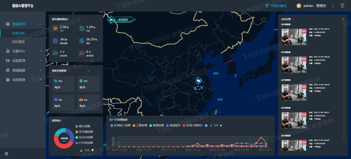351x159 pixels.
Task: Toggle 区域人数统计 series in trend chart
Action: click(x=193, y=125)
